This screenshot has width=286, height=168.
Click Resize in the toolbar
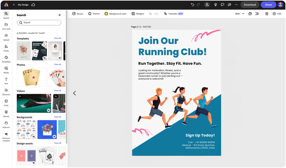(x=78, y=14)
